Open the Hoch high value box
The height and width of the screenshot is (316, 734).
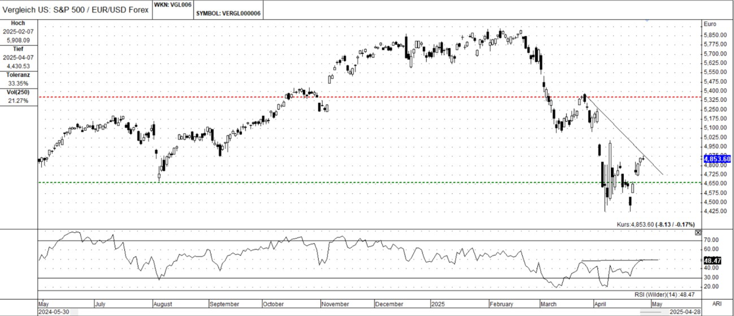coord(18,32)
